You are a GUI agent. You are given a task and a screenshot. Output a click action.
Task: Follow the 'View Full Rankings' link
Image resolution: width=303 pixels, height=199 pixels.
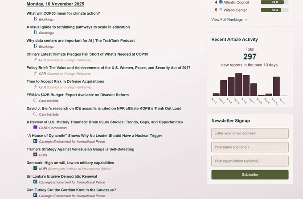coord(229,20)
